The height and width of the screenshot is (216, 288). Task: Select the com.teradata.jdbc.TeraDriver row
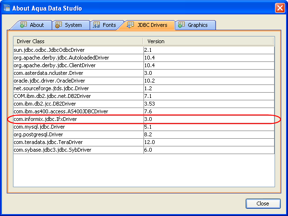coord(144,142)
